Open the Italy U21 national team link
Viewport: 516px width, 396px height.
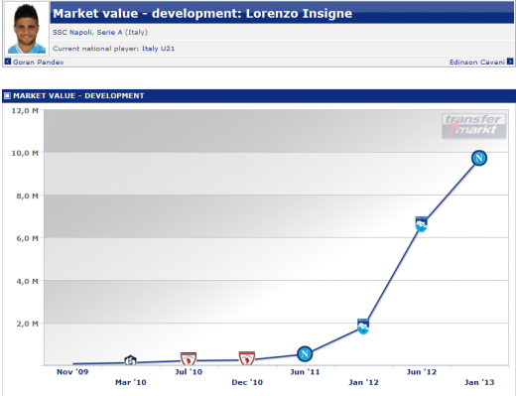coord(158,49)
